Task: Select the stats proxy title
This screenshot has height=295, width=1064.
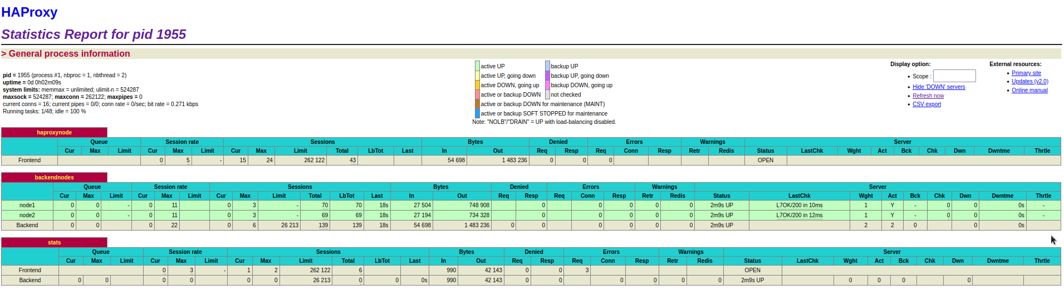Action: (x=54, y=242)
